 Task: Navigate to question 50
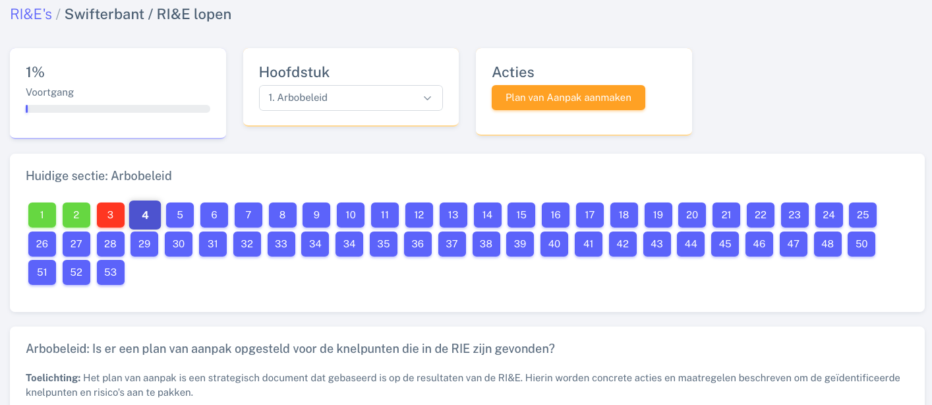(x=861, y=244)
